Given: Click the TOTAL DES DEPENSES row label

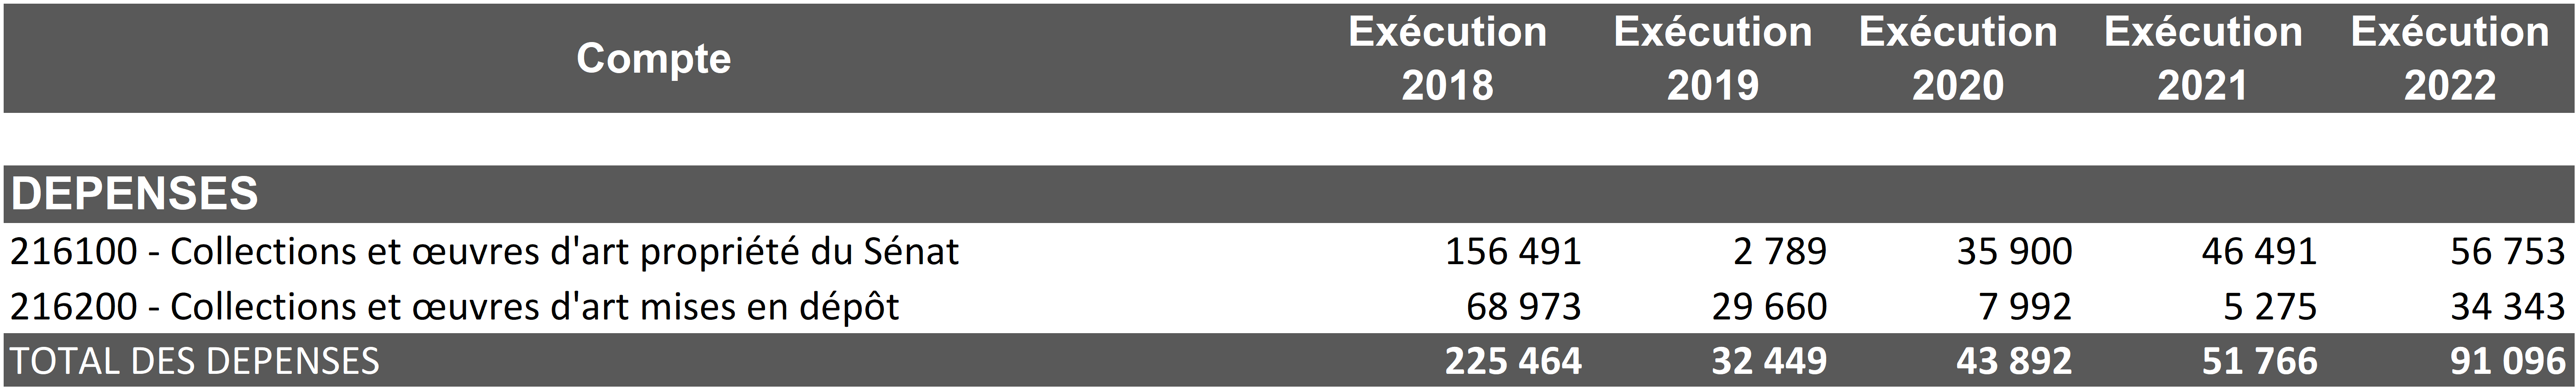Looking at the screenshot, I should point(195,361).
